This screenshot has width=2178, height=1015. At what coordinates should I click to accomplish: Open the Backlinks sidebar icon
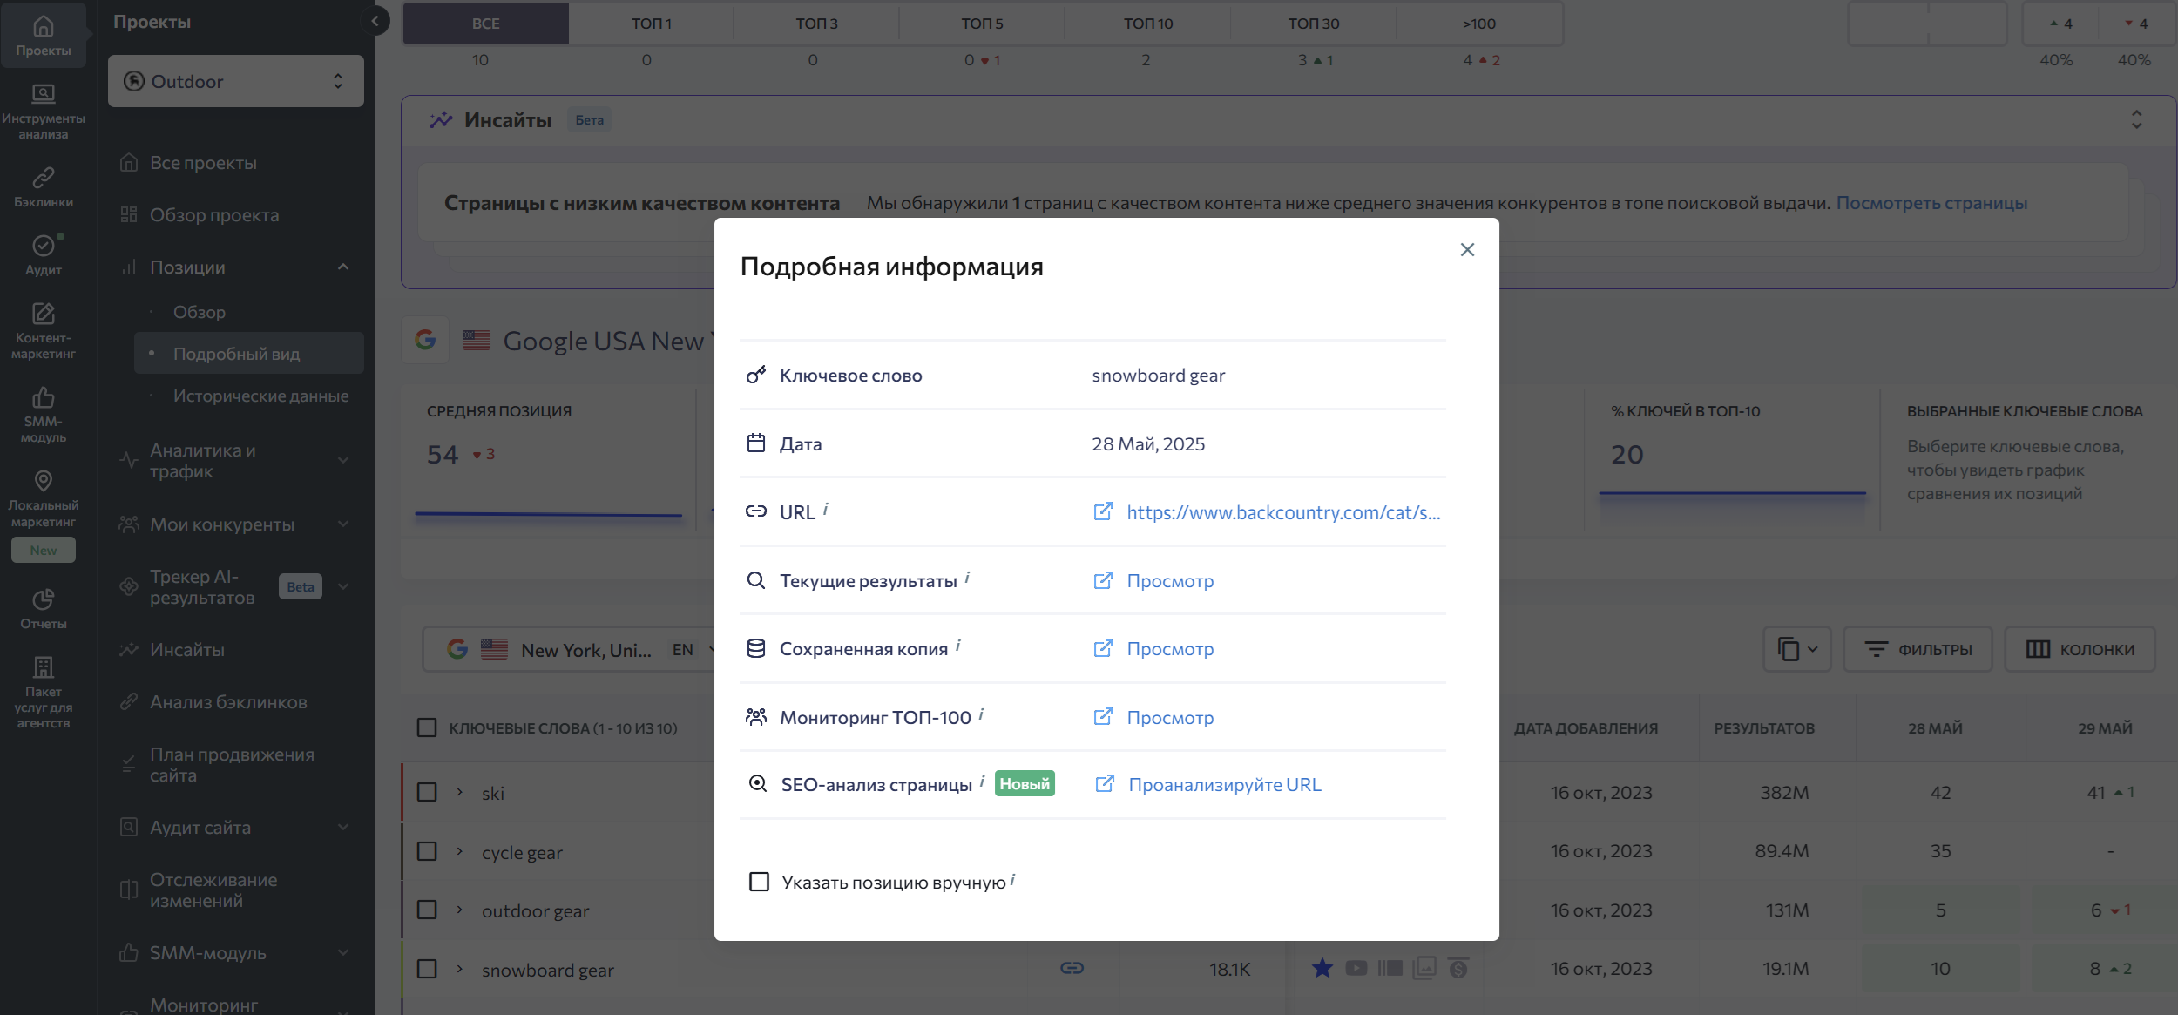43,187
